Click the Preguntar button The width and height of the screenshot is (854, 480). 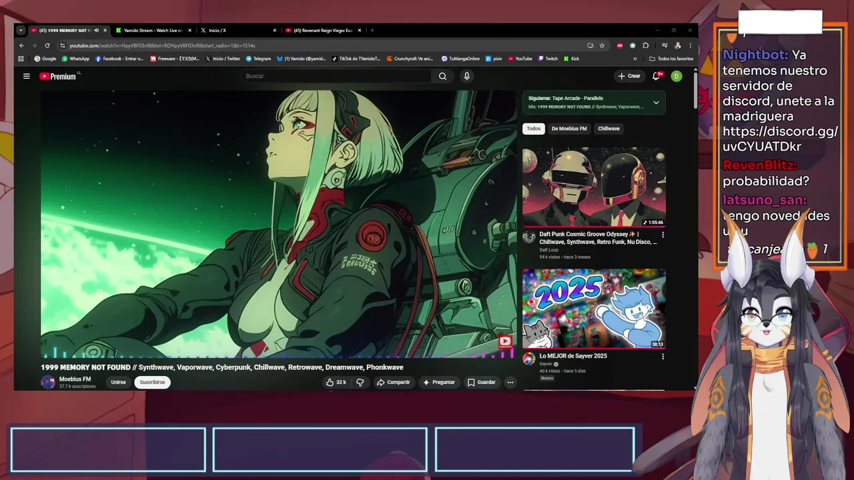pyautogui.click(x=438, y=382)
